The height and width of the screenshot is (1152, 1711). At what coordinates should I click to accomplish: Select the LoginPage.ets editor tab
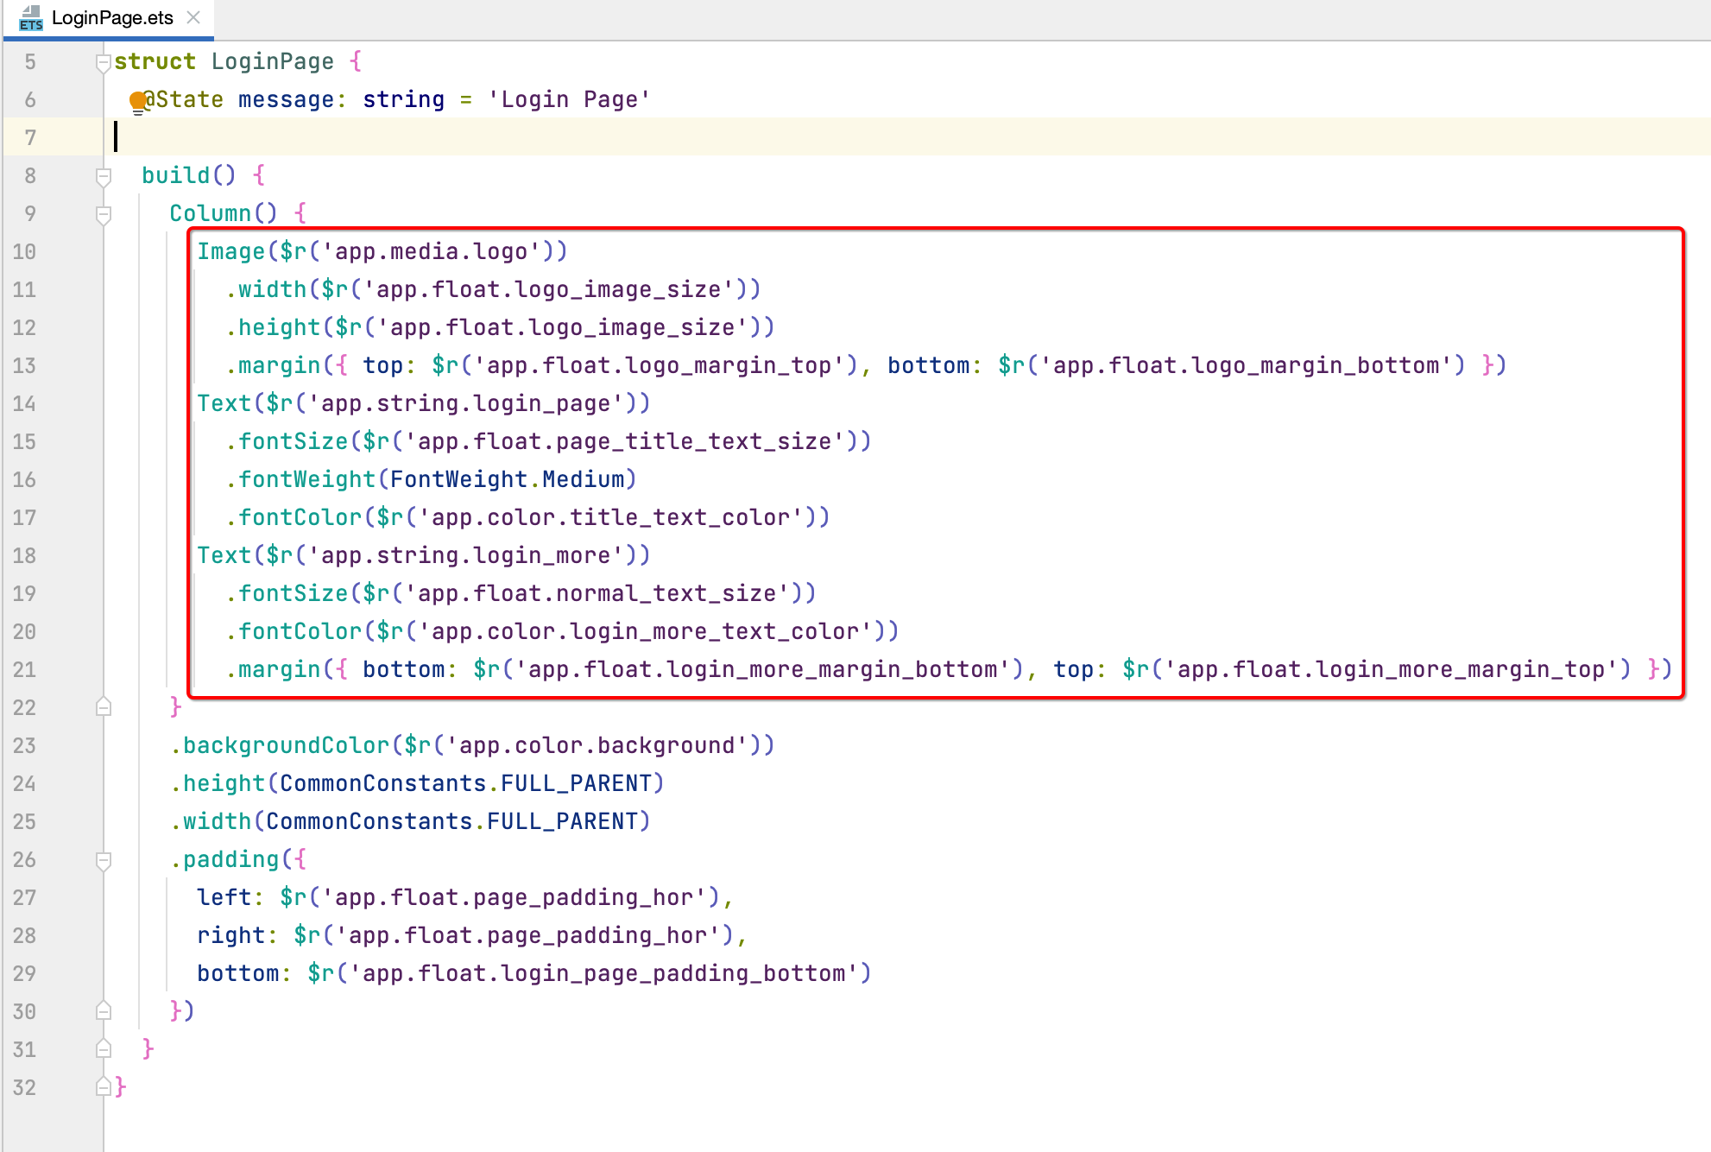point(111,18)
